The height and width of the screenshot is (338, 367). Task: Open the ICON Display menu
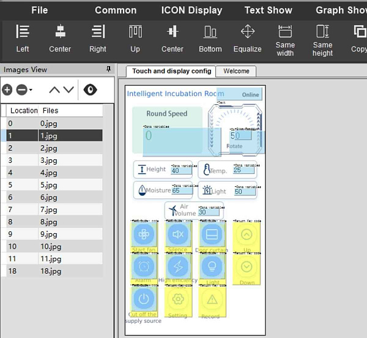[191, 10]
